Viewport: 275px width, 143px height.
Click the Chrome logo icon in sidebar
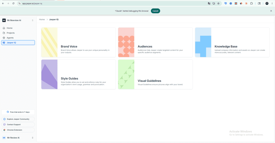4,130
